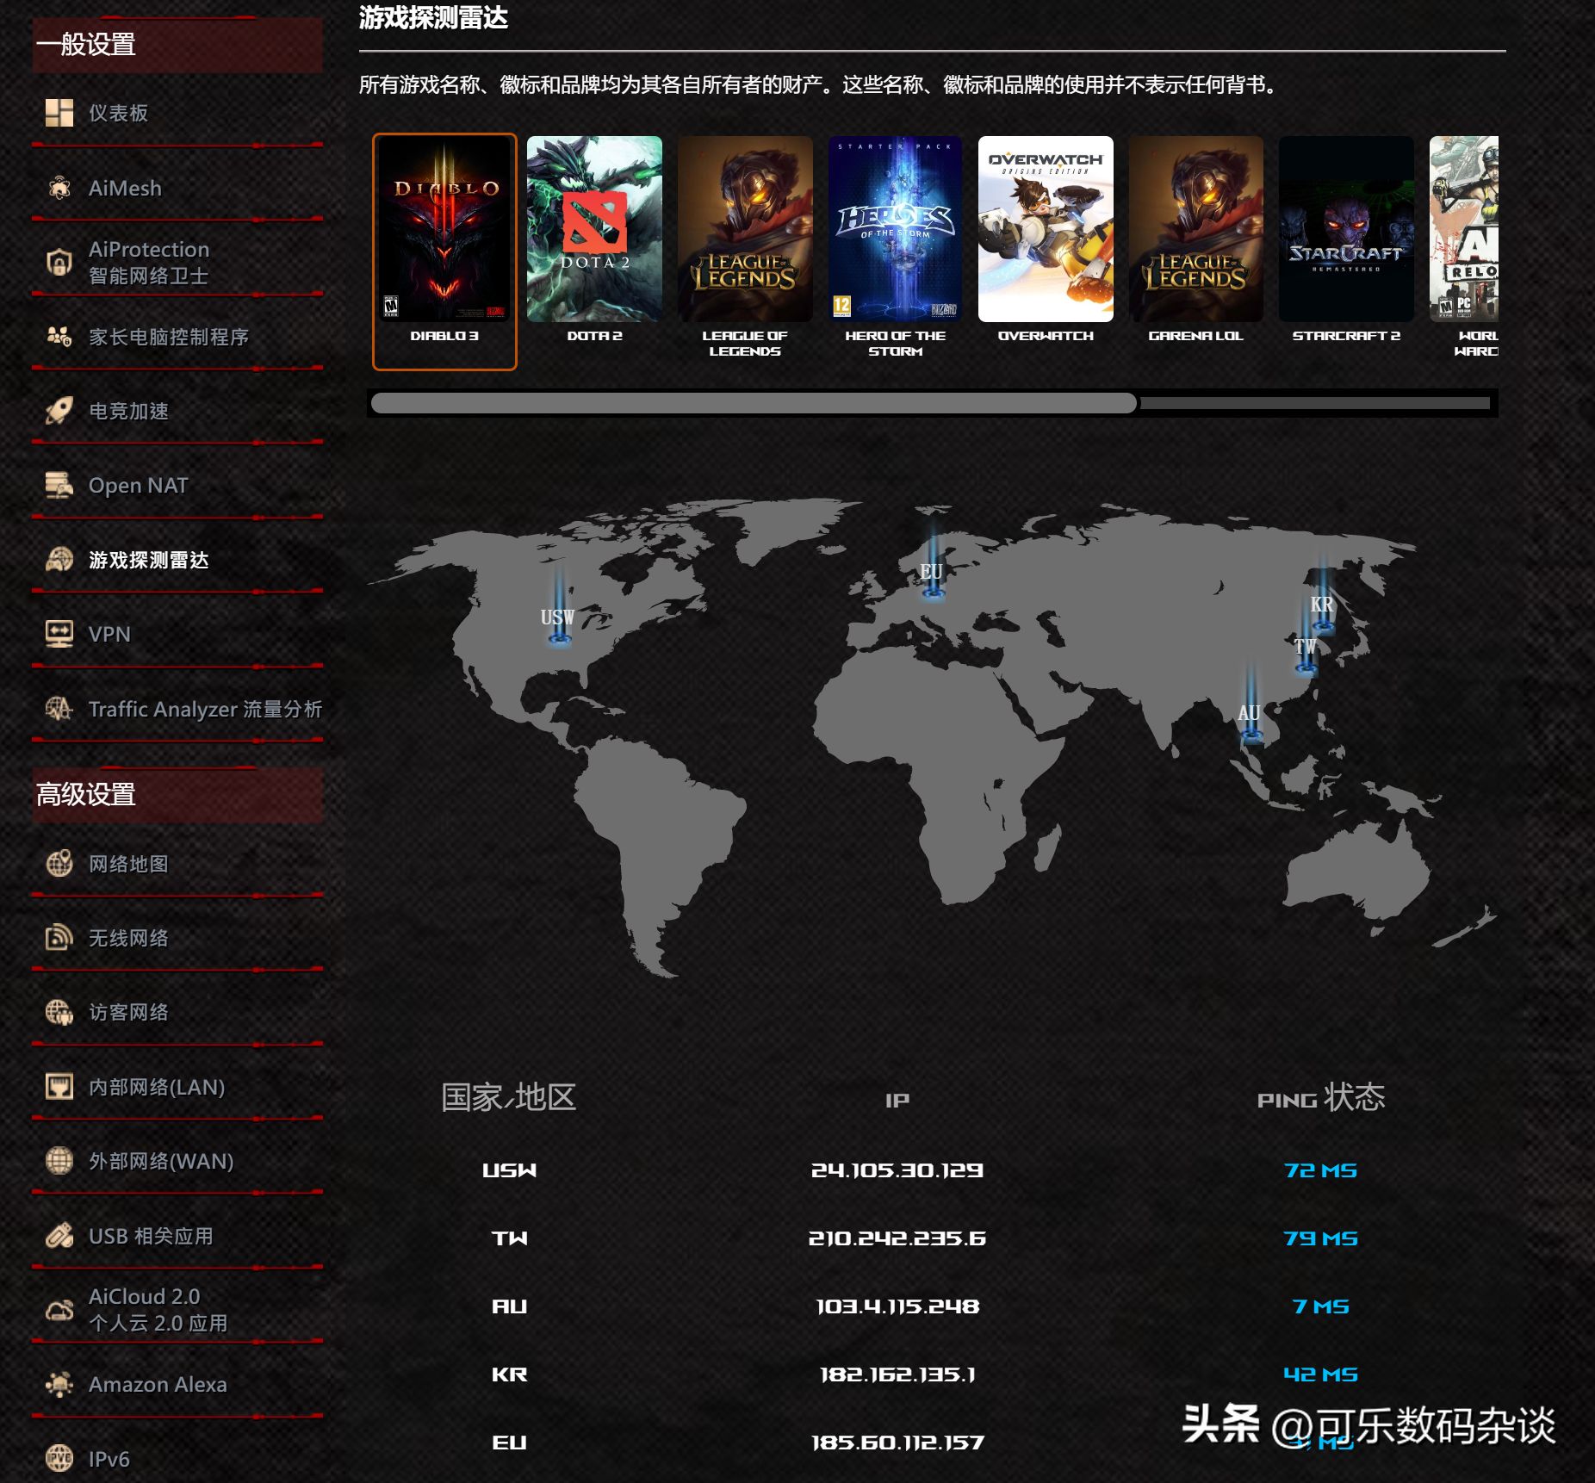Click the 国家/地区 column header
Screen dimensions: 1595x1483
pyautogui.click(x=508, y=1097)
